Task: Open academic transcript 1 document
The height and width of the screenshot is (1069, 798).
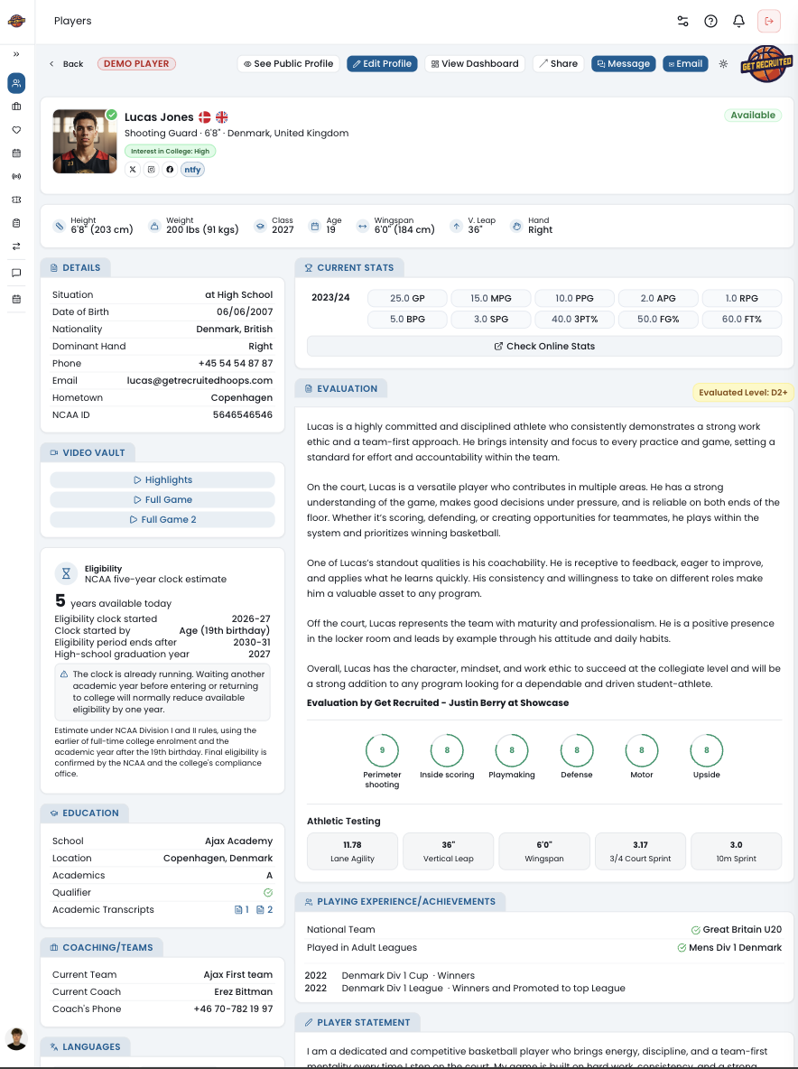Action: tap(242, 909)
